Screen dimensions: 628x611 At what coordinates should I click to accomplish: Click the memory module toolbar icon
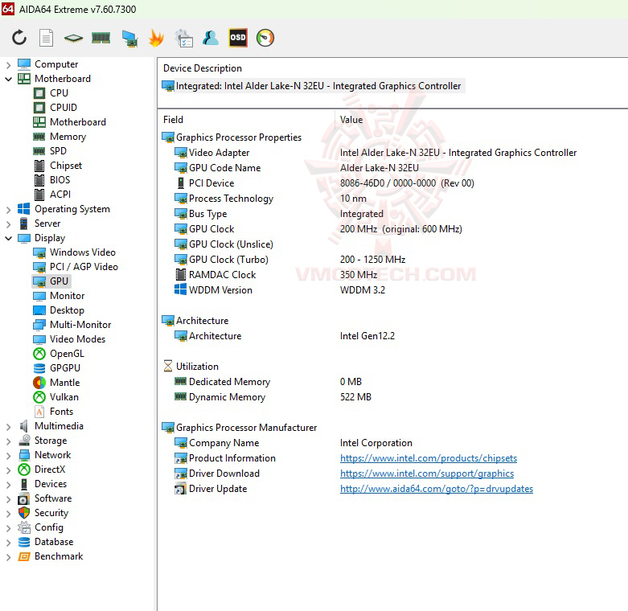(x=101, y=38)
